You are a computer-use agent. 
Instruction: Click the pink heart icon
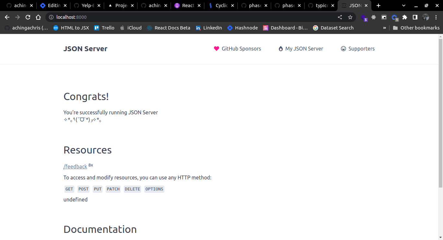click(217, 49)
